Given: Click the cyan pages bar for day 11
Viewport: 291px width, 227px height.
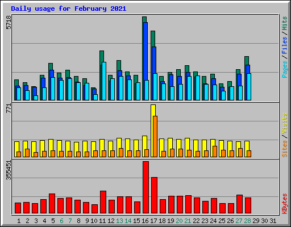Looking at the screenshot, I should click(x=104, y=81).
